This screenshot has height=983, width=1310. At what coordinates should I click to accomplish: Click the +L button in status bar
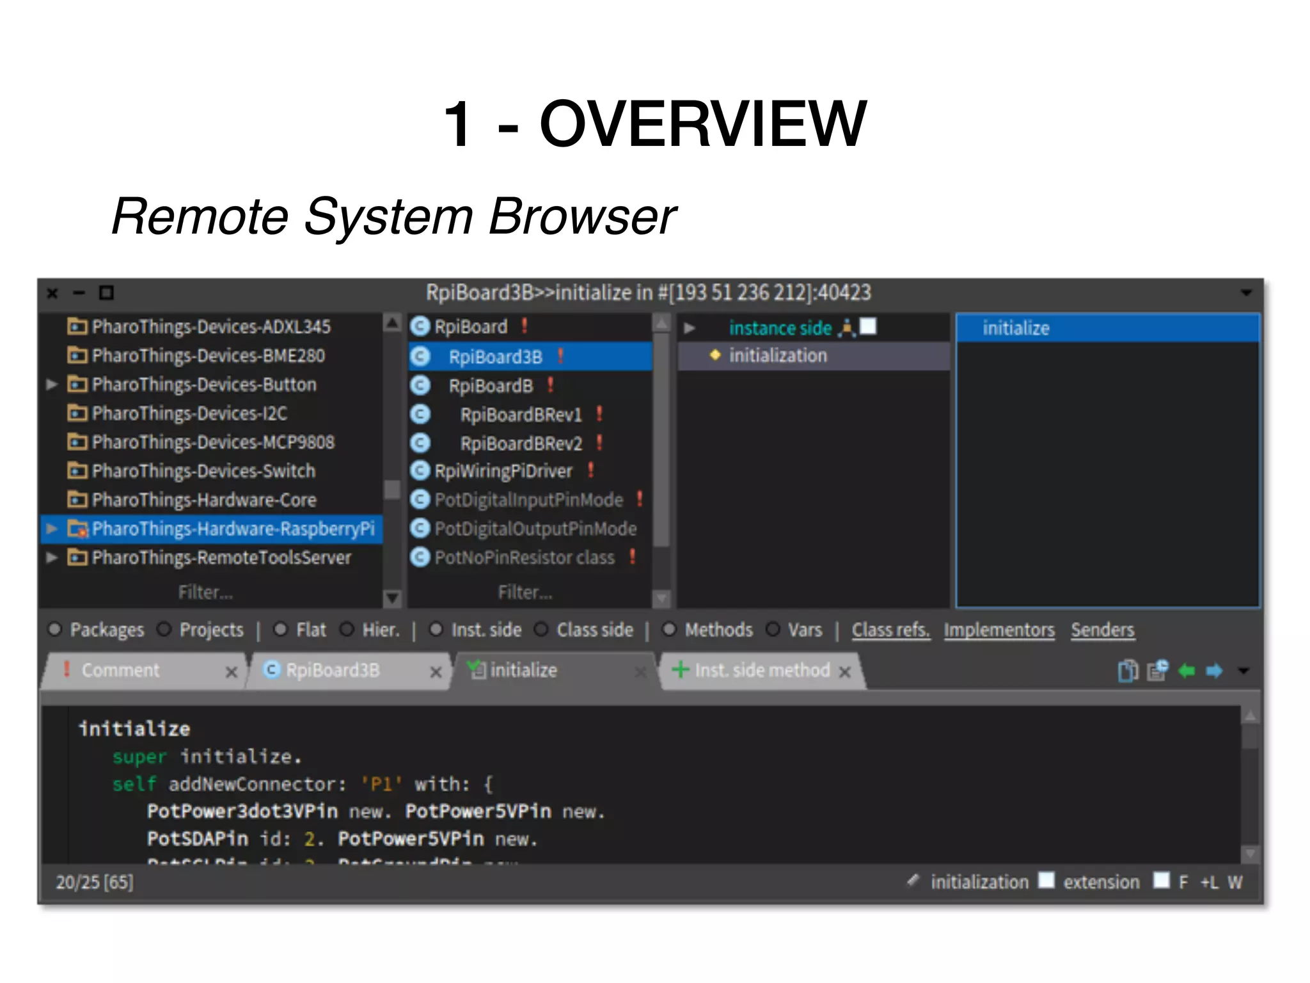(1209, 883)
